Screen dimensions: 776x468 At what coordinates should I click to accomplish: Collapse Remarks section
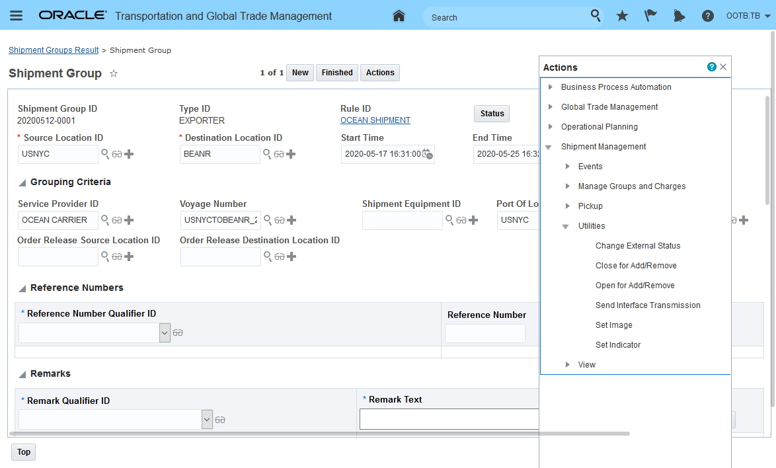tap(22, 375)
